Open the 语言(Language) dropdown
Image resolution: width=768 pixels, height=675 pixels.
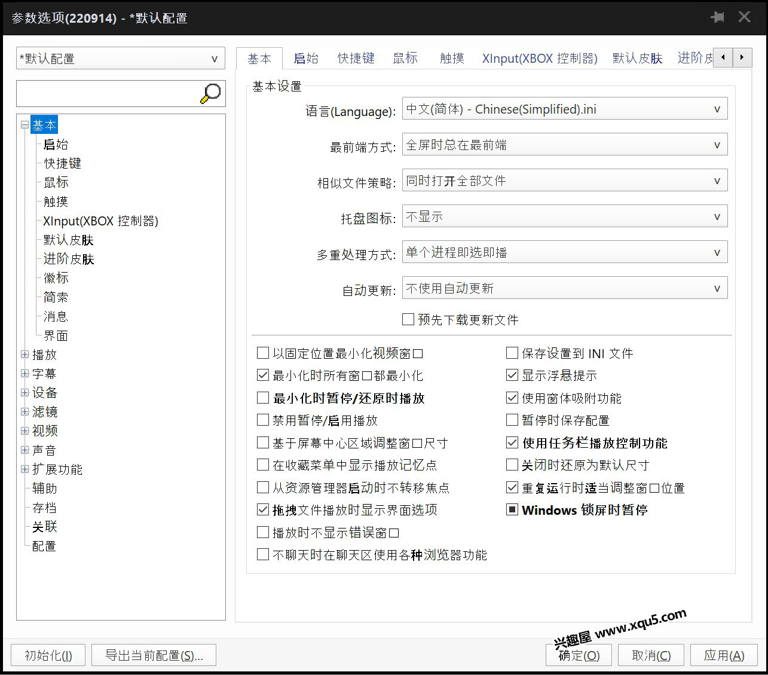564,109
